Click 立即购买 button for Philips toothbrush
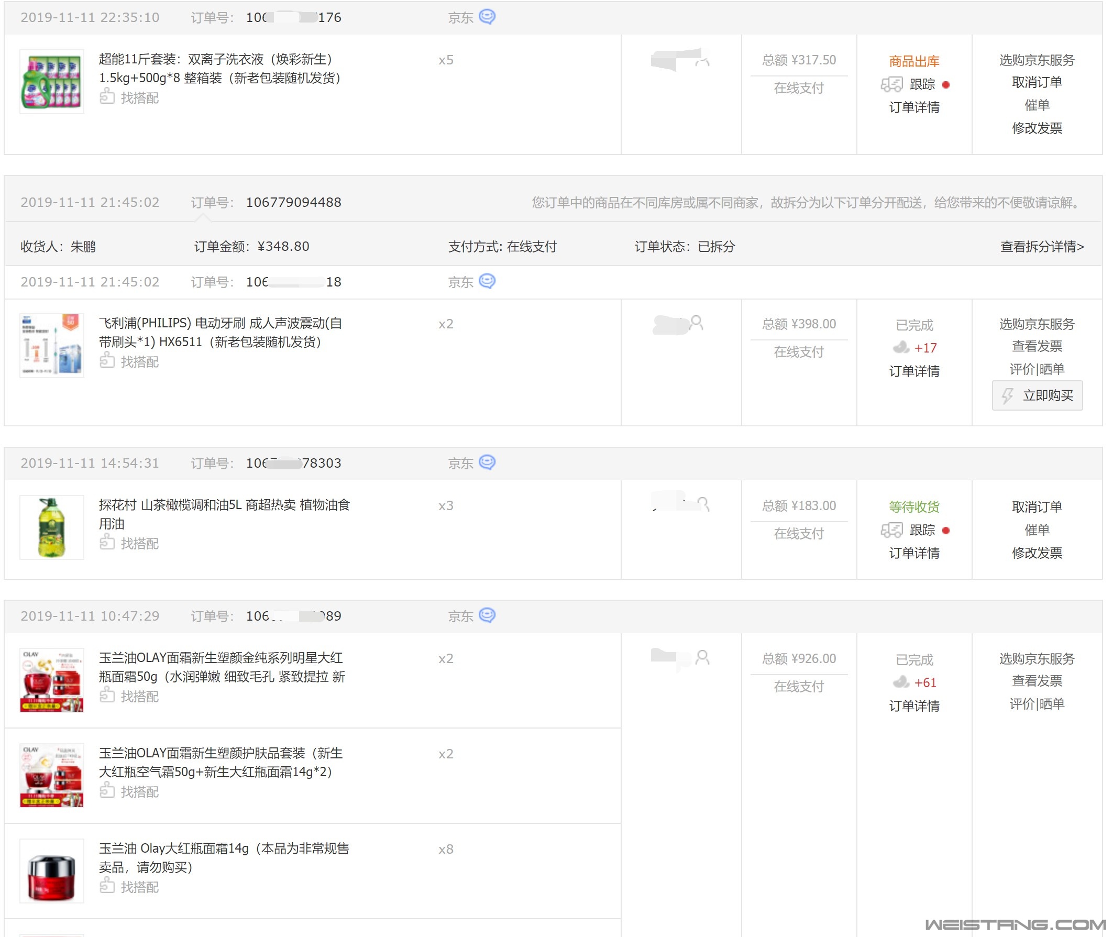1113x937 pixels. pos(1037,395)
